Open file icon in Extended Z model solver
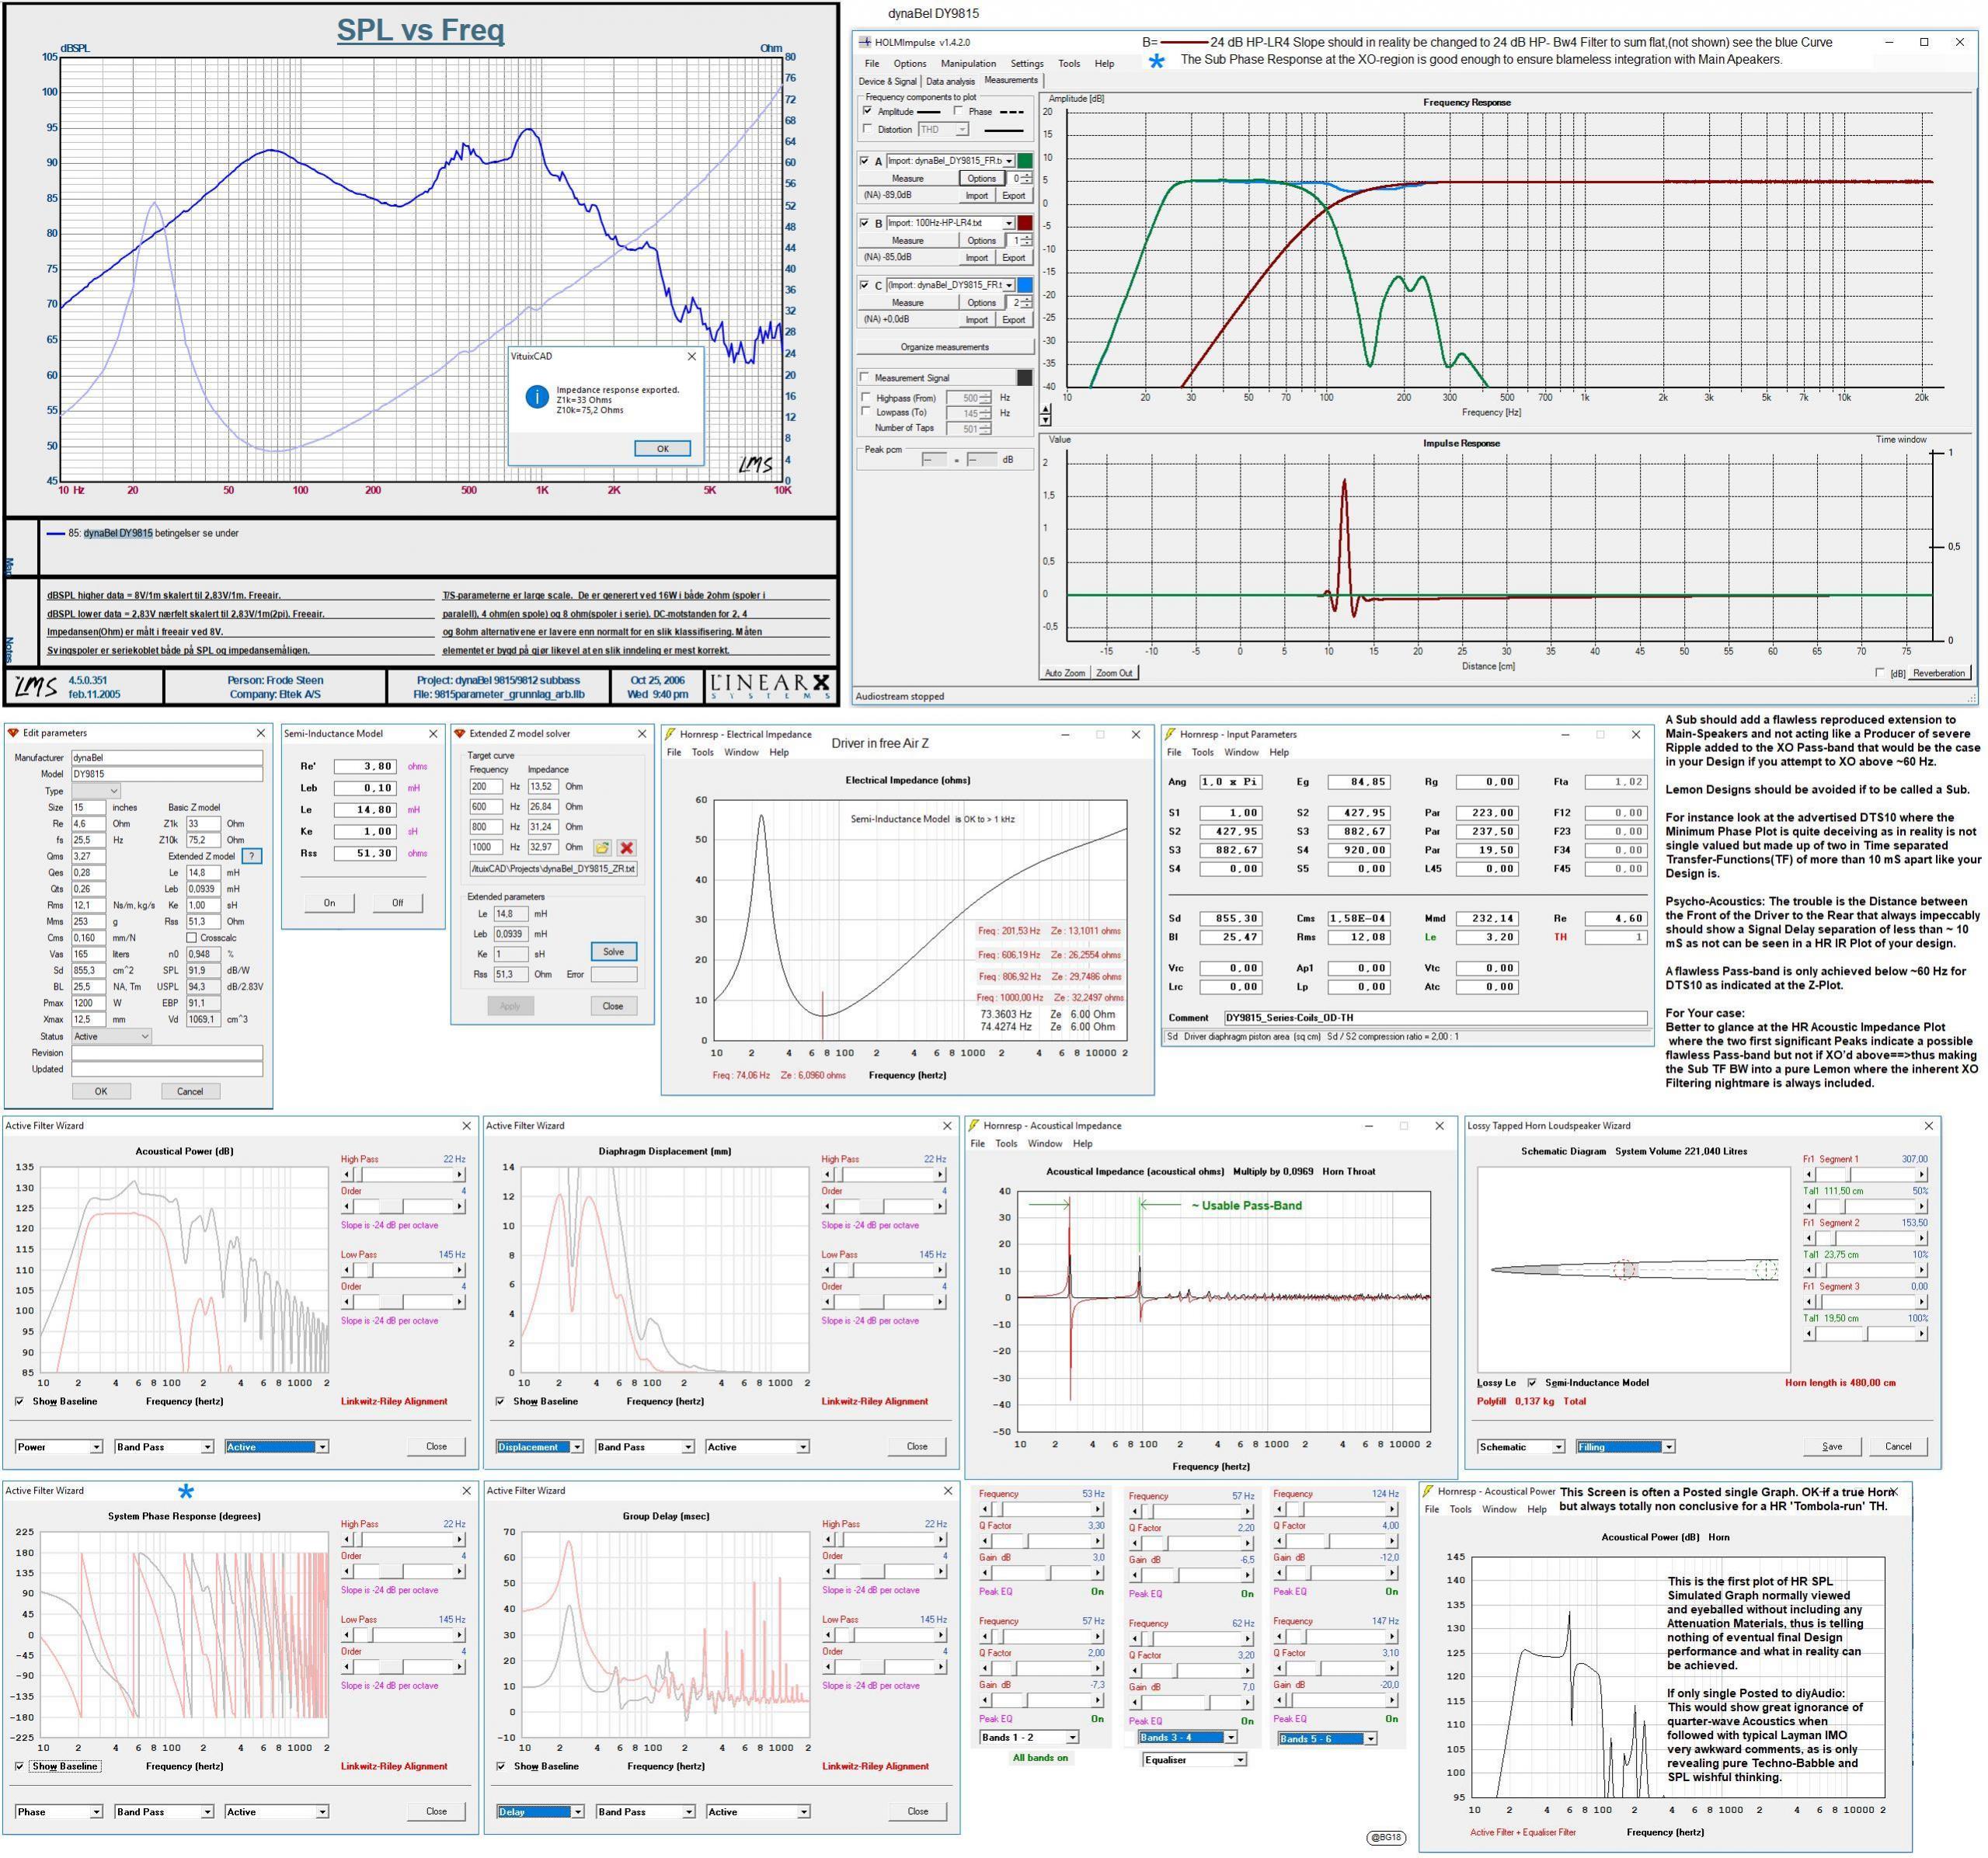Image resolution: width=1988 pixels, height=1858 pixels. click(602, 847)
